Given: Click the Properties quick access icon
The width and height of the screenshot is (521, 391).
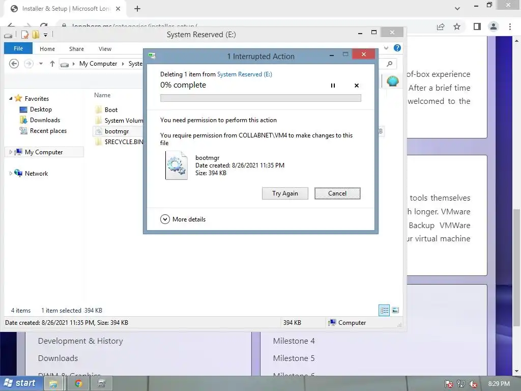Looking at the screenshot, I should pos(24,35).
